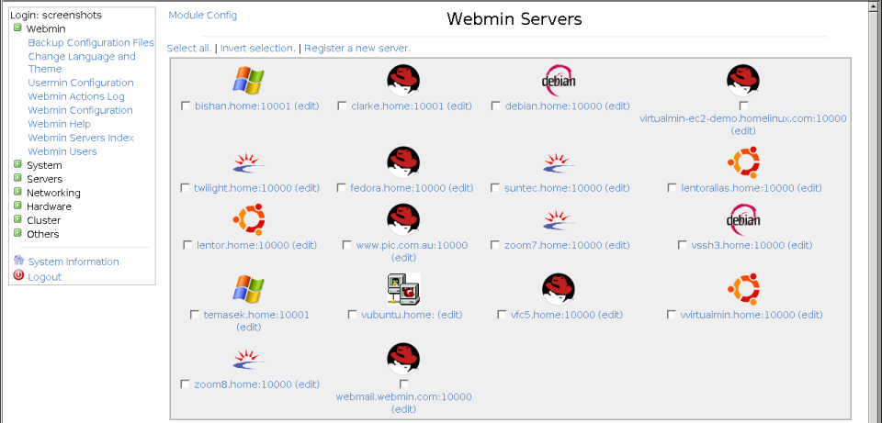Open the Ubuntu icon for lentoralias.home
882x423 pixels.
point(743,163)
